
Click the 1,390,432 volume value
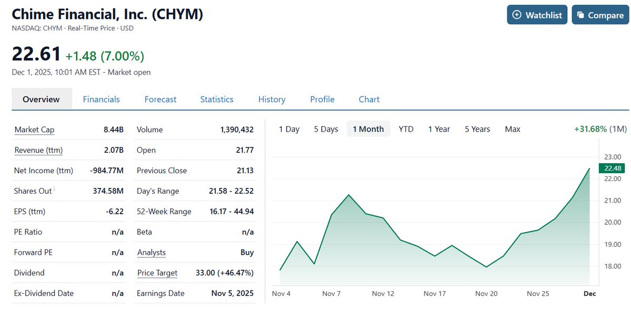click(237, 129)
